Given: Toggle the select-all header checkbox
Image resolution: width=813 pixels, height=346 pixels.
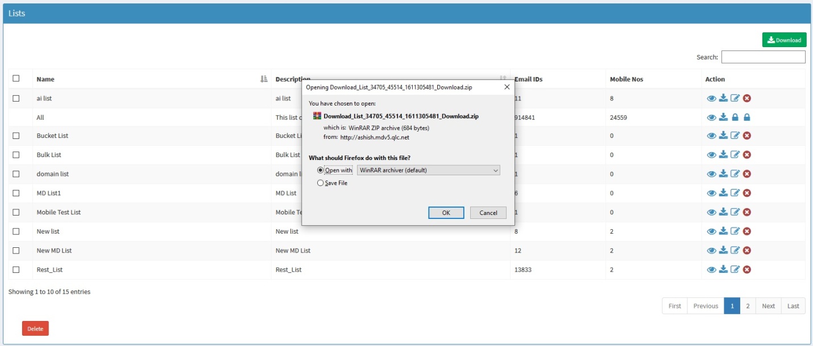Looking at the screenshot, I should (16, 79).
